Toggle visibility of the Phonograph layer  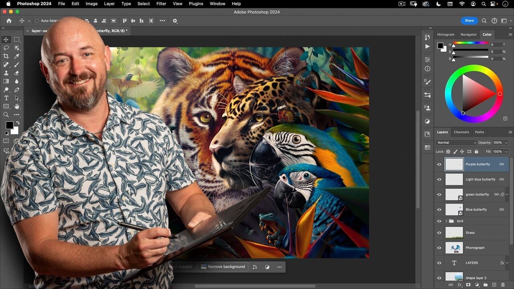(439, 248)
